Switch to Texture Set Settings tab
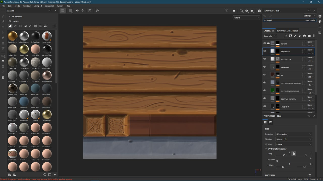323x181 pixels. (x=287, y=31)
